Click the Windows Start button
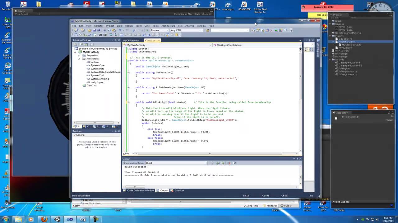The width and height of the screenshot is (398, 223). point(5,219)
